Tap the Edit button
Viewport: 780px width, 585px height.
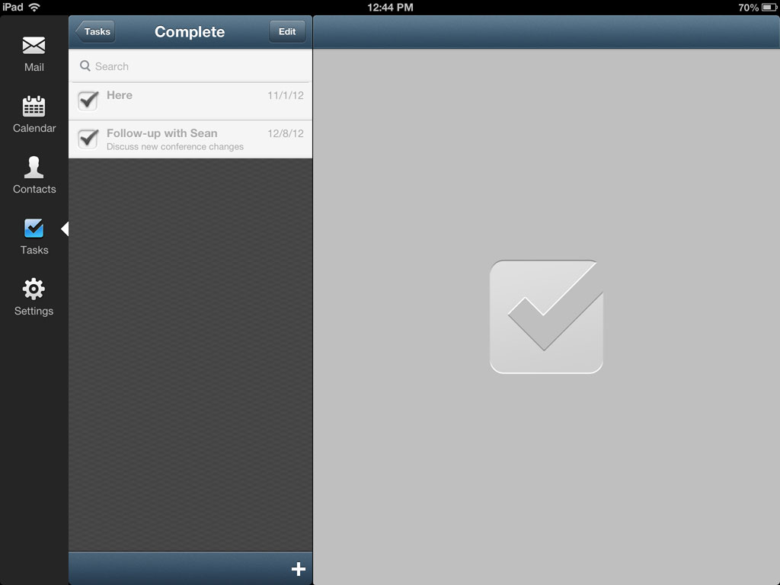(287, 31)
